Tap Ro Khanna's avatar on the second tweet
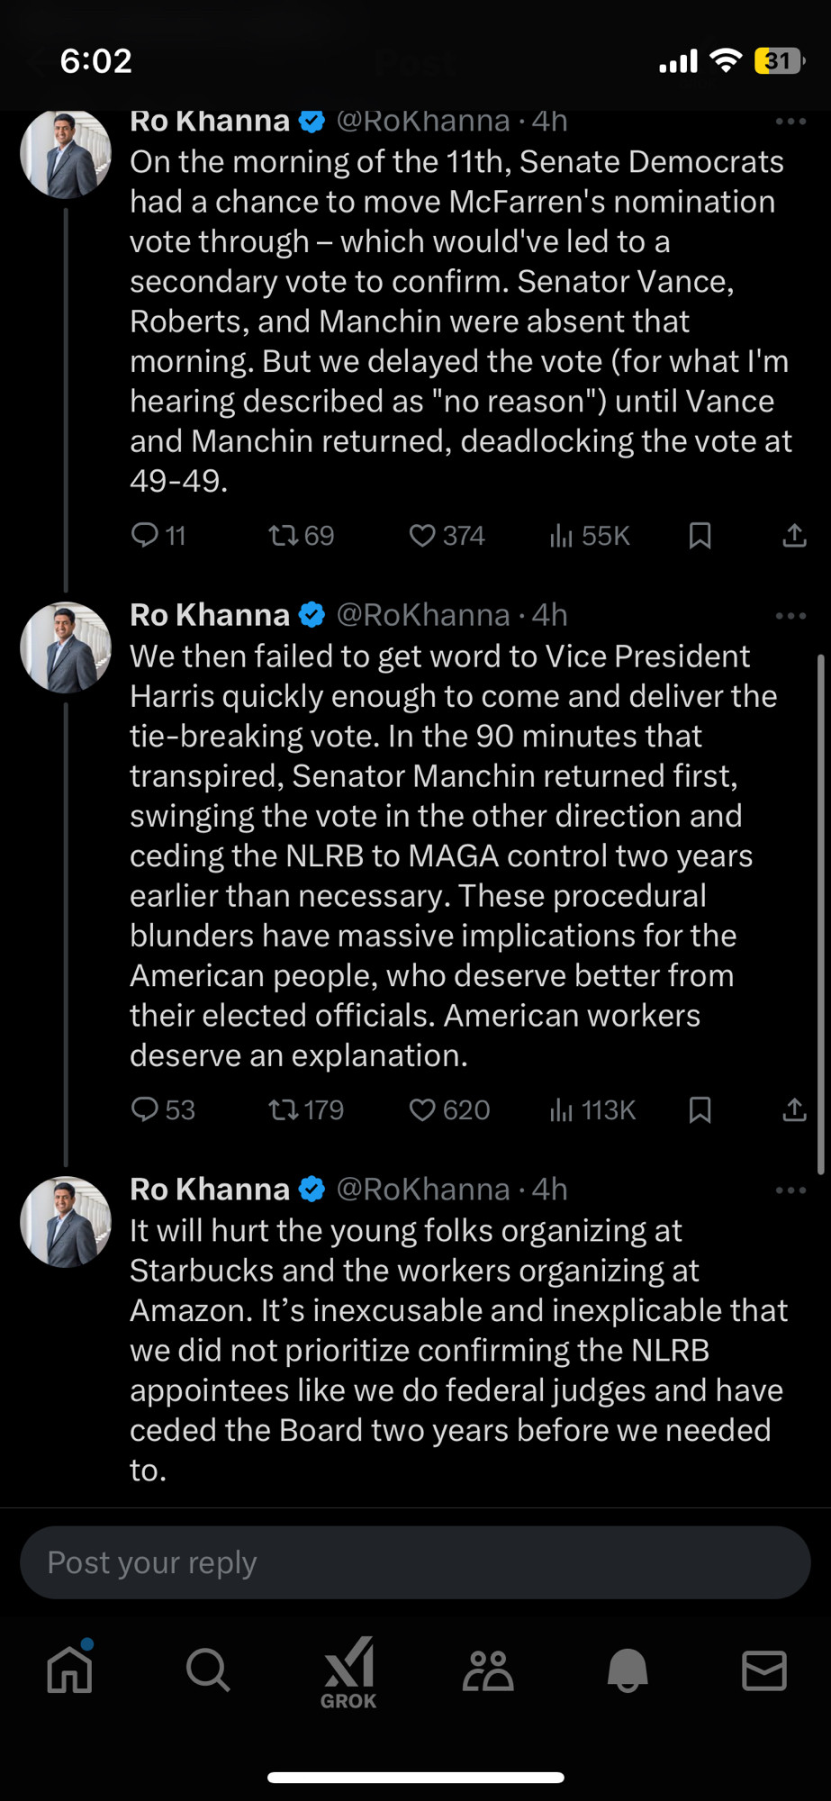831x1801 pixels. [66, 647]
